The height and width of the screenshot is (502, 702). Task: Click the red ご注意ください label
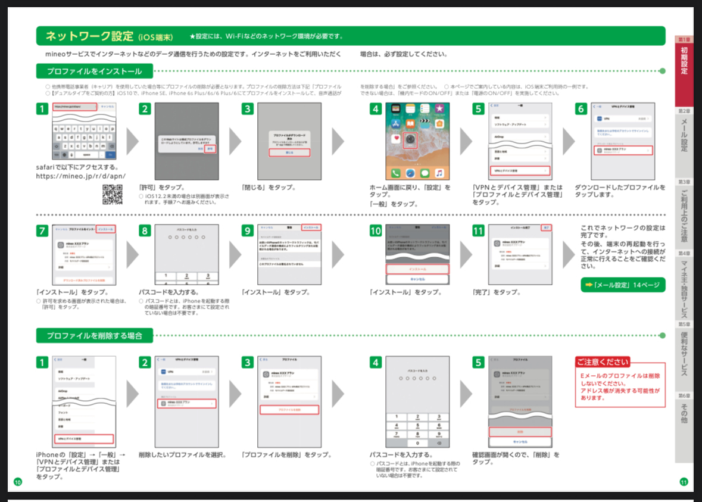[603, 362]
